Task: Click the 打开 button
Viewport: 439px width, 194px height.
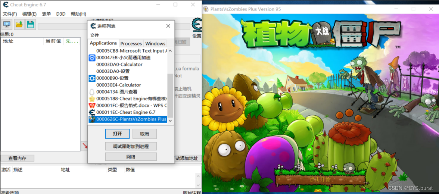Action: [x=117, y=134]
